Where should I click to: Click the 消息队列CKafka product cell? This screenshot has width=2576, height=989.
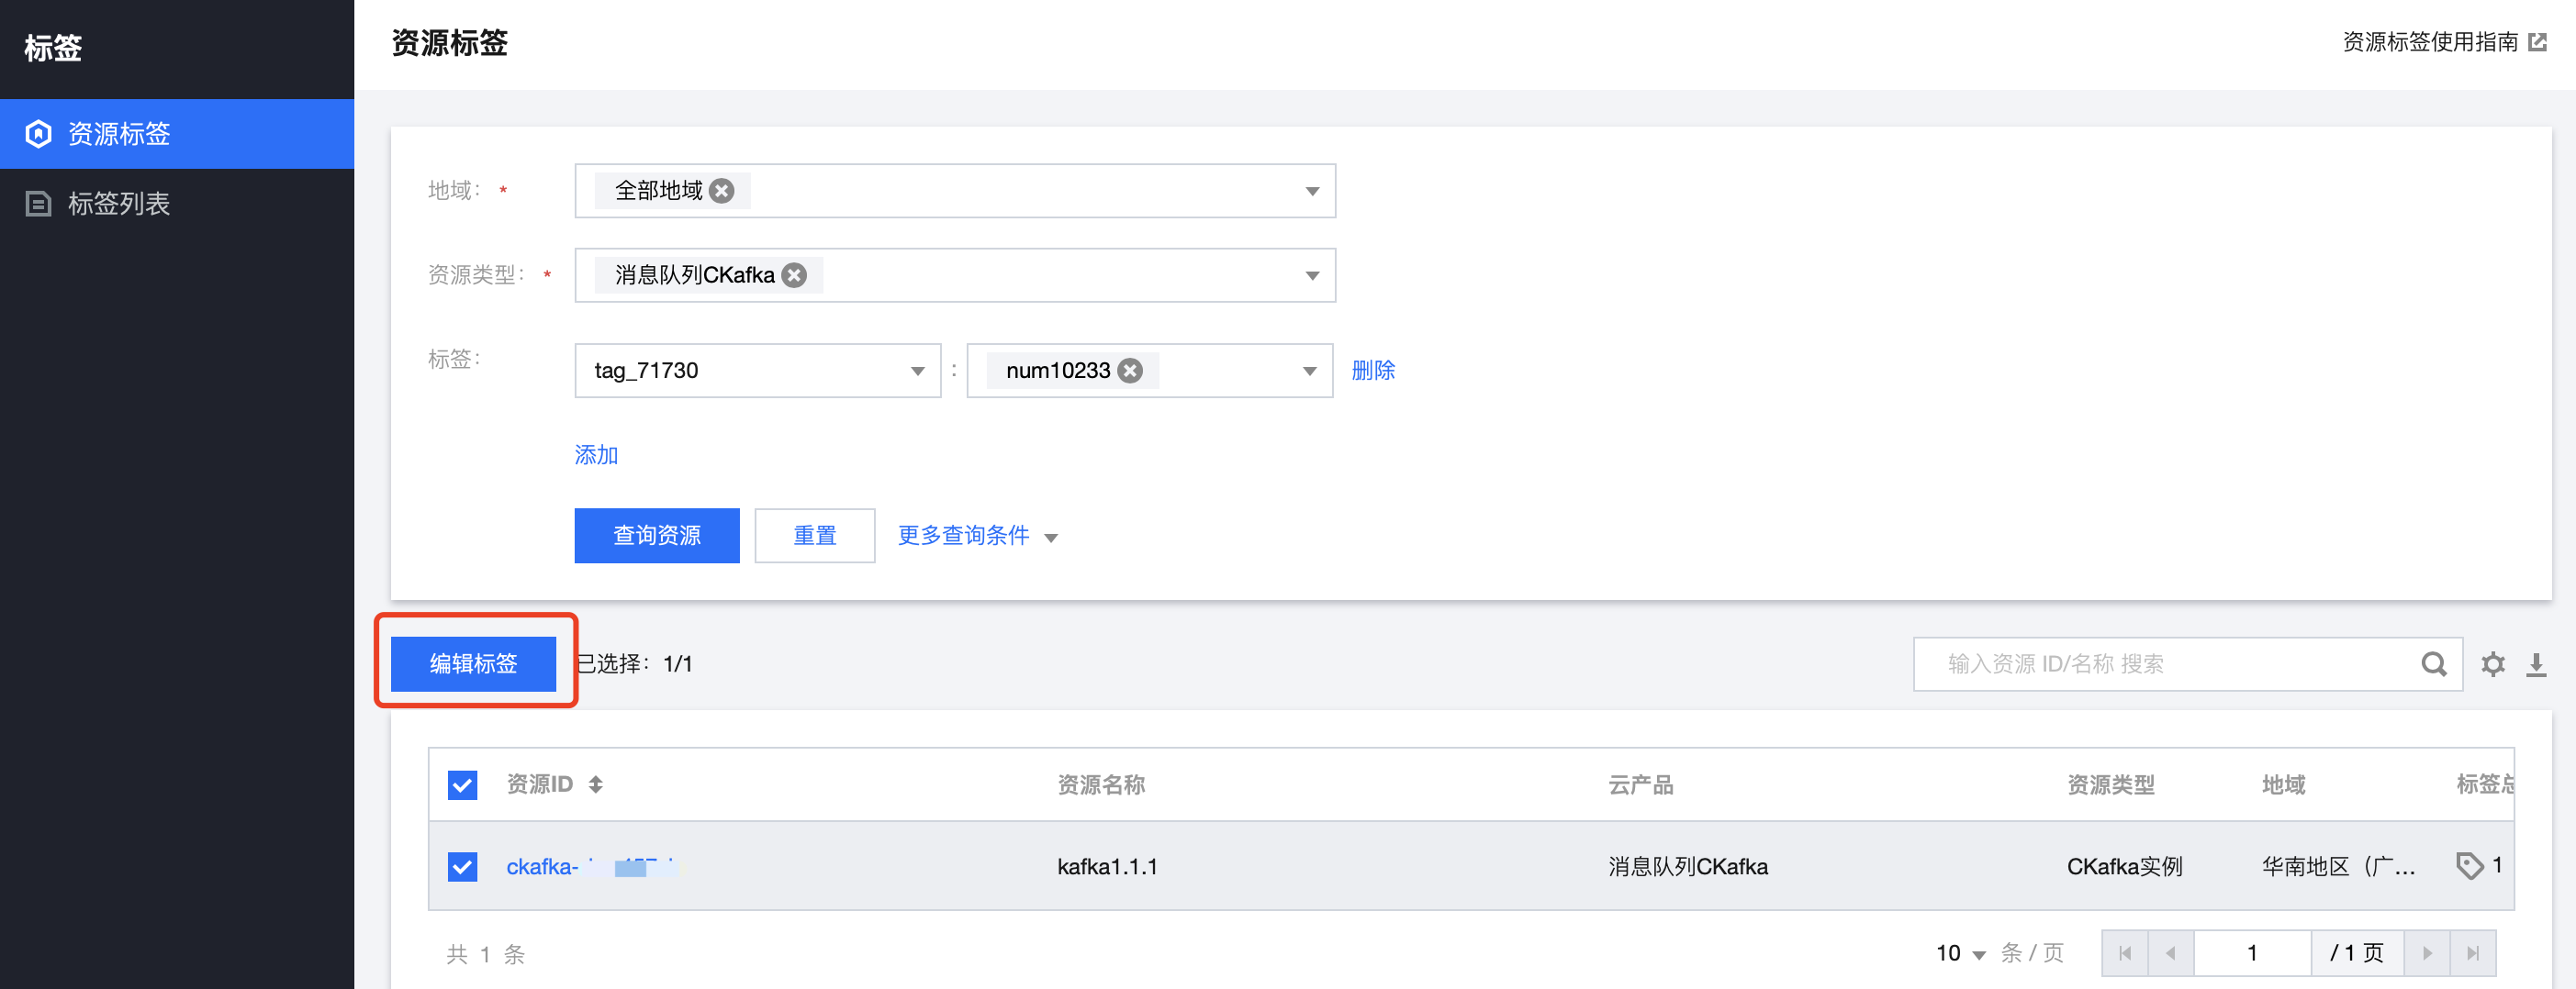[1688, 866]
